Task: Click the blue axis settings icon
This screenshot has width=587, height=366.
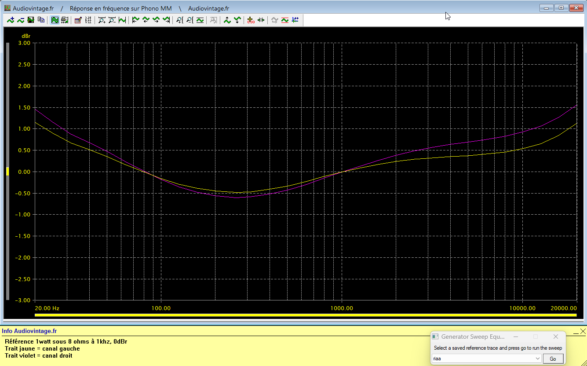Action: (295, 20)
